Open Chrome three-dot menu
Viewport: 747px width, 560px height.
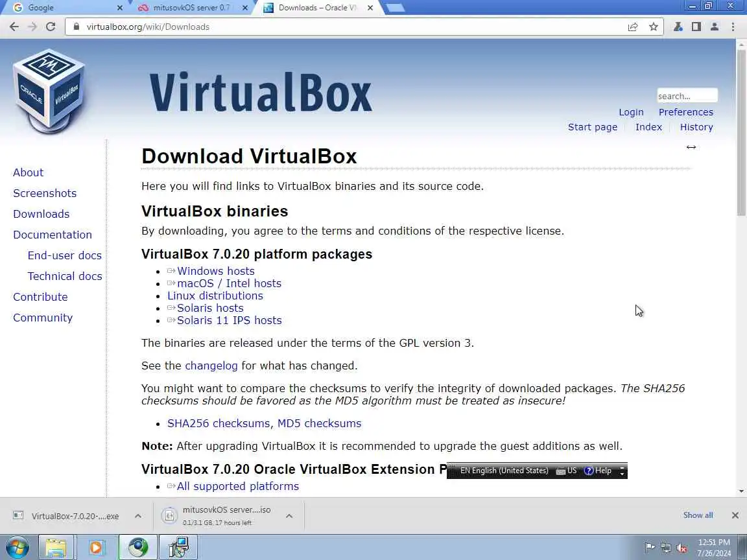coord(733,27)
